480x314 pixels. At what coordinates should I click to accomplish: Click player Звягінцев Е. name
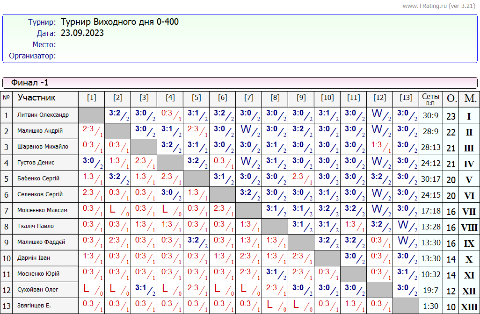tap(34, 306)
